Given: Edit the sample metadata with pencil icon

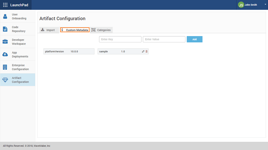Looking at the screenshot, I should [x=143, y=51].
